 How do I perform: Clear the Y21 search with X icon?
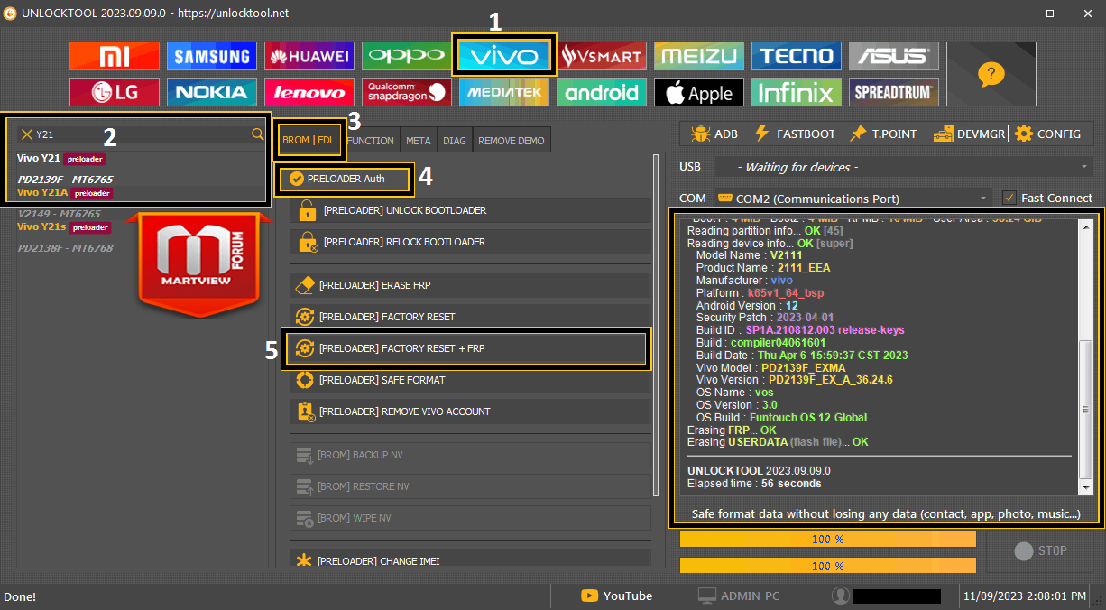[x=26, y=134]
